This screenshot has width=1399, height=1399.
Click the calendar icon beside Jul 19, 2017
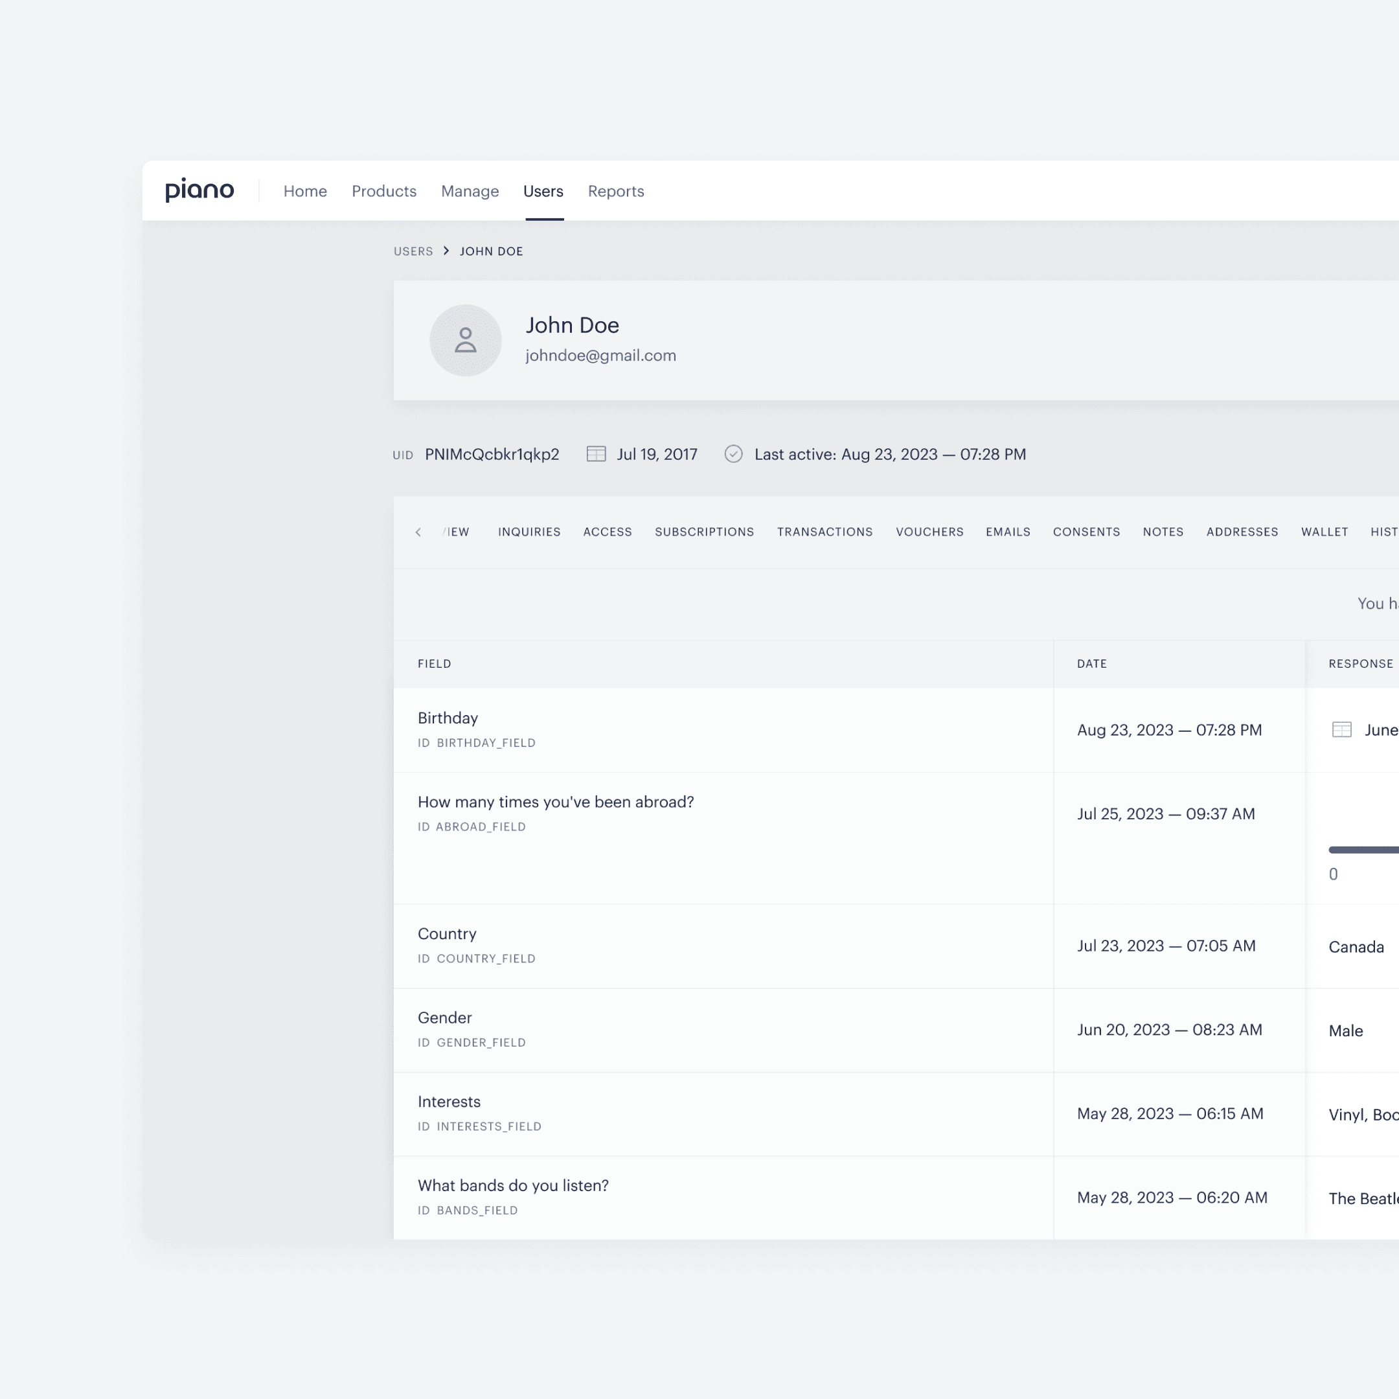coord(596,454)
